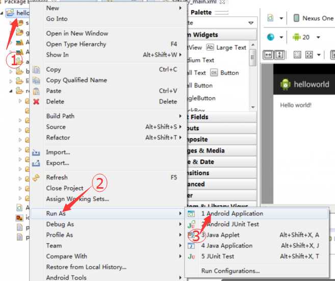Click the Hello world! text in preview
This screenshot has width=335, height=281.
click(x=296, y=105)
